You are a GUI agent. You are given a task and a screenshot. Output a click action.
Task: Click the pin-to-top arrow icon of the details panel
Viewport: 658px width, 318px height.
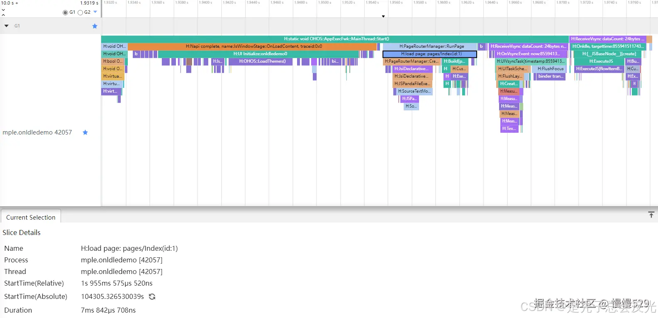pos(651,215)
